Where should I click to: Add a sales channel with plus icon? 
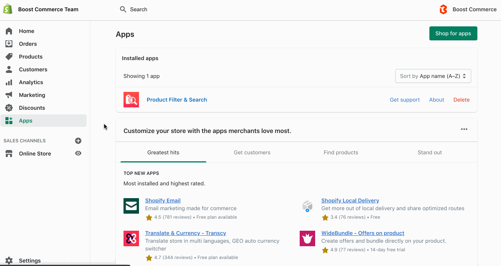(x=78, y=141)
